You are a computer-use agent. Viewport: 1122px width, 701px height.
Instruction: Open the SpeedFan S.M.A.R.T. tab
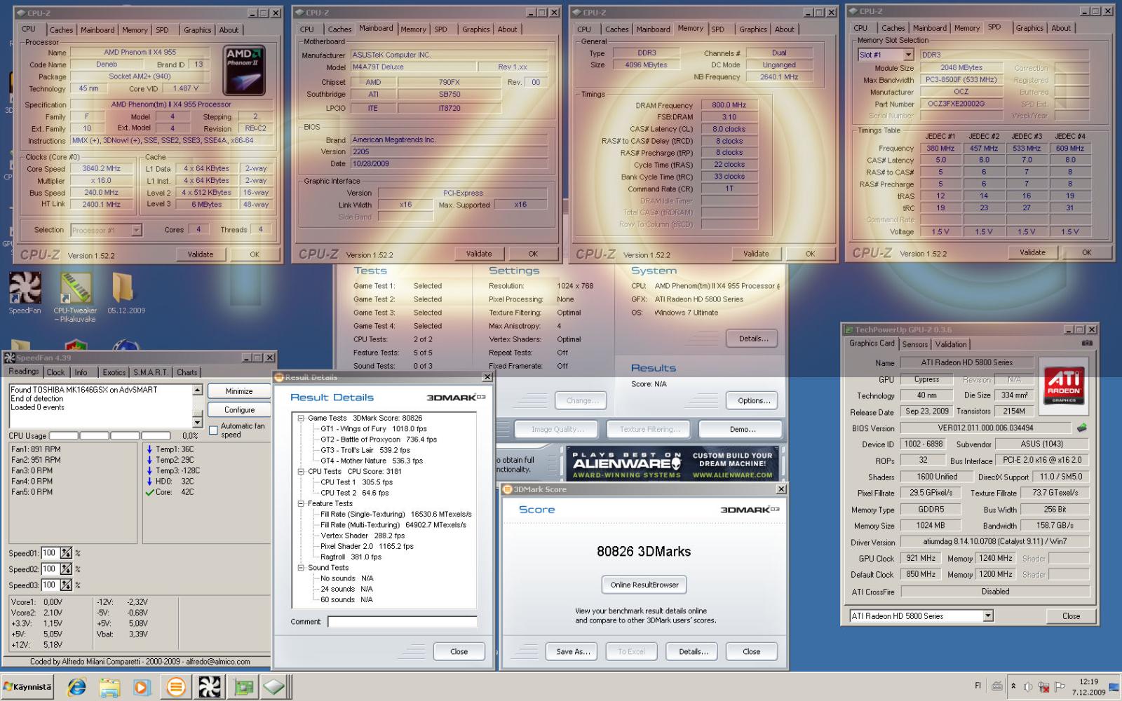[150, 372]
